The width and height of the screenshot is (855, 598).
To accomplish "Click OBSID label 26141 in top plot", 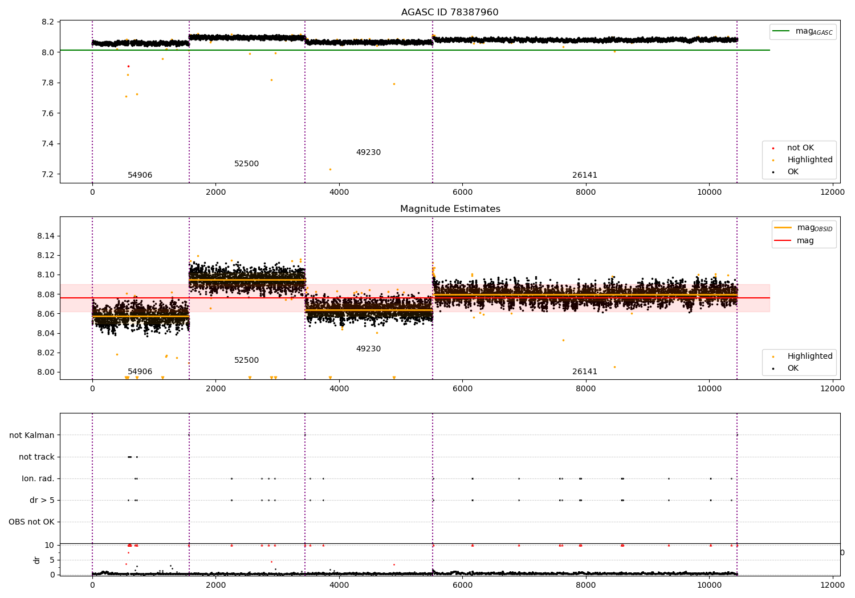I will (x=585, y=175).
